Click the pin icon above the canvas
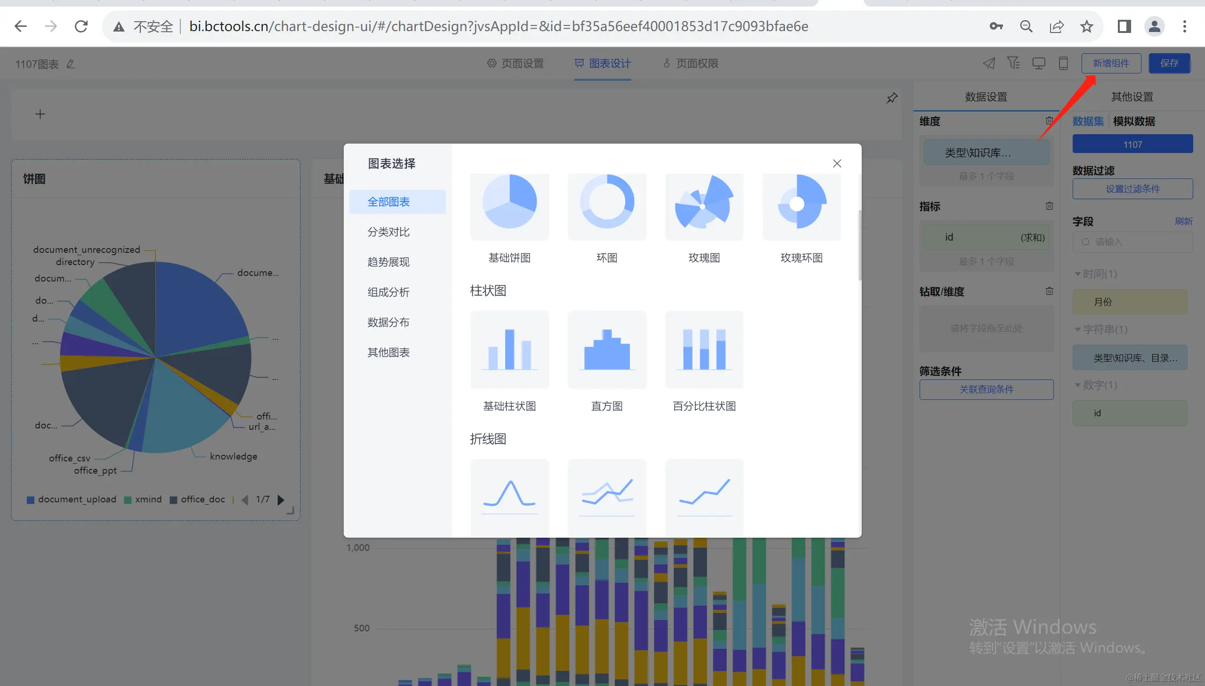 point(892,98)
